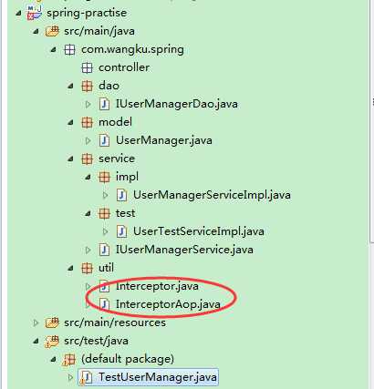Click the (default package) icon

[x=69, y=360]
